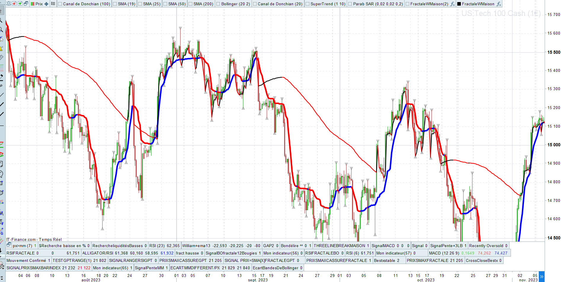This screenshot has width=561, height=282.
Task: Open the alert bell icon in top toolbar
Action: pyautogui.click(x=9, y=4)
